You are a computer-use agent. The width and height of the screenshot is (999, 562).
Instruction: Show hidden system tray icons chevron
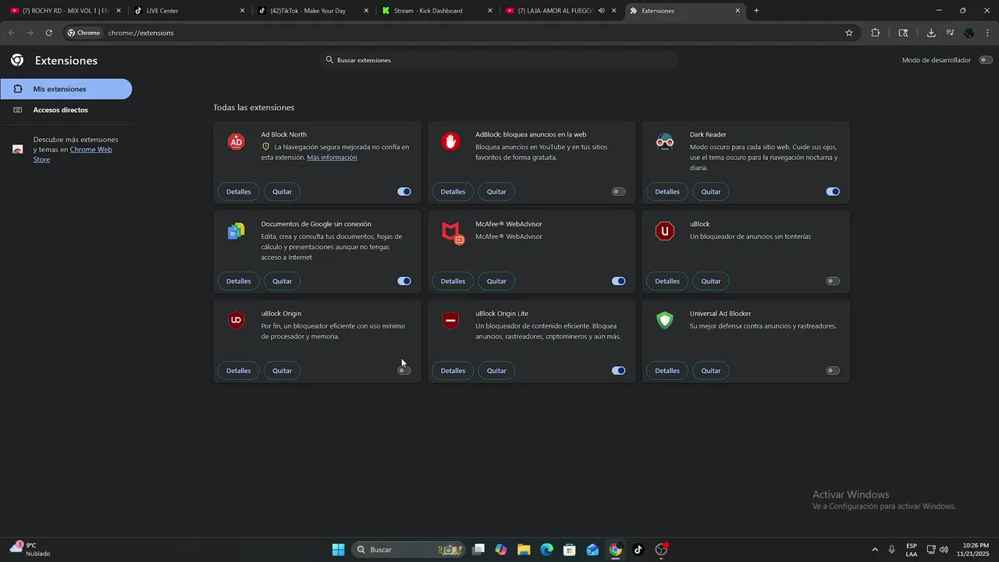[874, 550]
